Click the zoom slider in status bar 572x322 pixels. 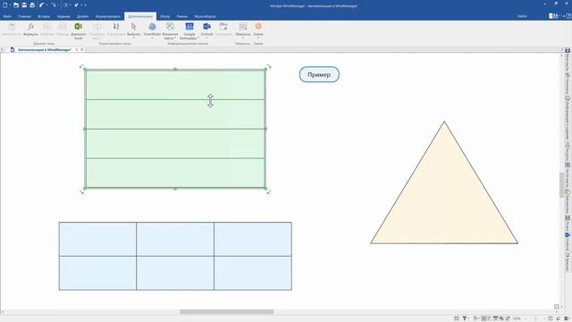click(x=535, y=318)
